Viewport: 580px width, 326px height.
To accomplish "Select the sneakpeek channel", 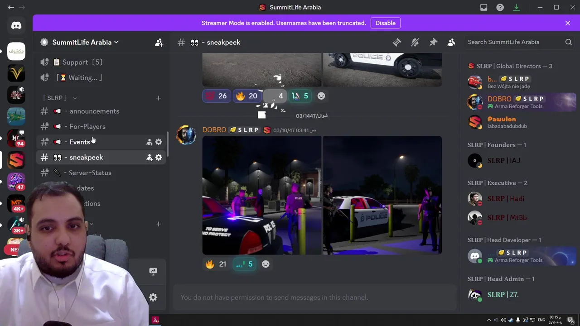I will click(101, 157).
